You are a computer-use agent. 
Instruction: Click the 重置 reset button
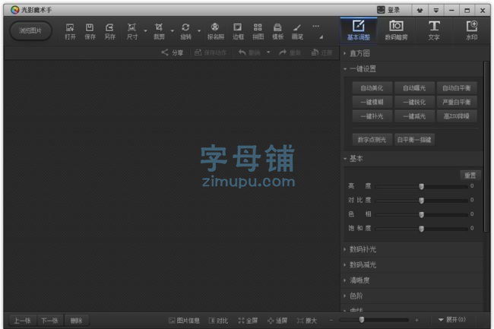470,176
